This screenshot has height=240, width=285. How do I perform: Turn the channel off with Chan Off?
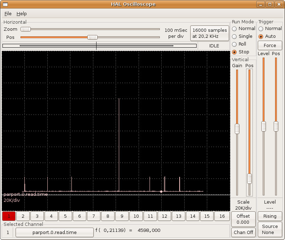pyautogui.click(x=243, y=232)
